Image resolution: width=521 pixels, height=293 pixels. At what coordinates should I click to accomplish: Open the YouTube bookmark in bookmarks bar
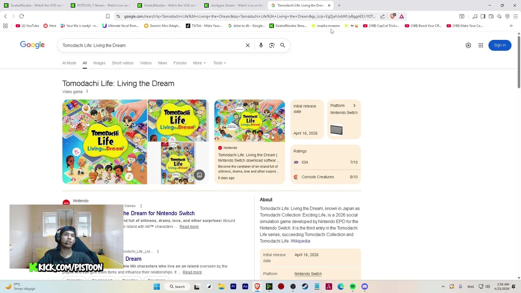pos(27,26)
